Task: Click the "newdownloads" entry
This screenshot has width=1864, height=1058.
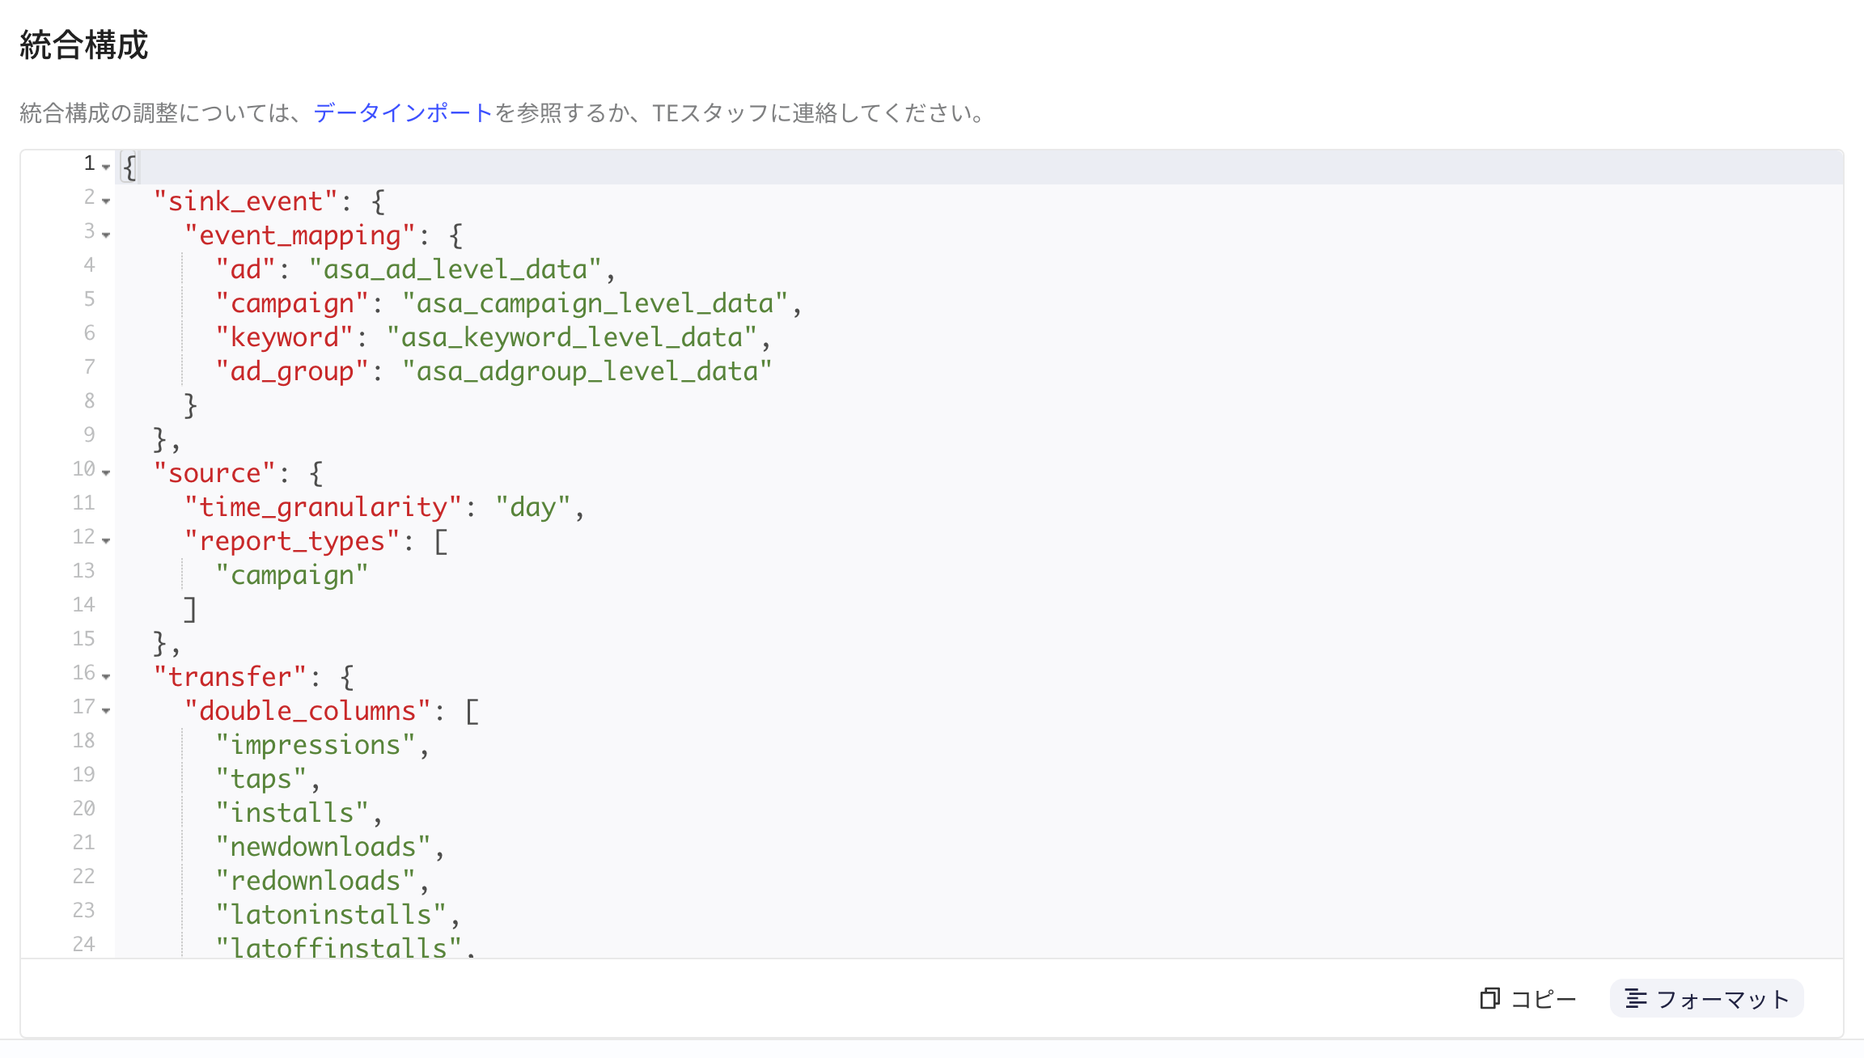Action: pos(323,847)
